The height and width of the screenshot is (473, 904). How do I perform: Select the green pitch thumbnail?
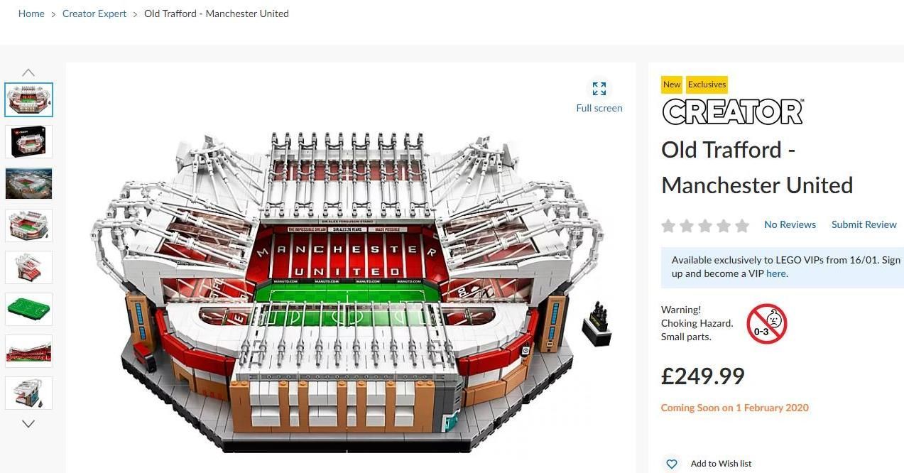point(29,310)
